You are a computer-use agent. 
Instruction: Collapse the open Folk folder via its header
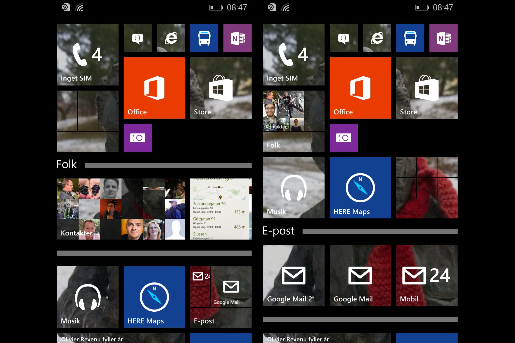pyautogui.click(x=67, y=164)
